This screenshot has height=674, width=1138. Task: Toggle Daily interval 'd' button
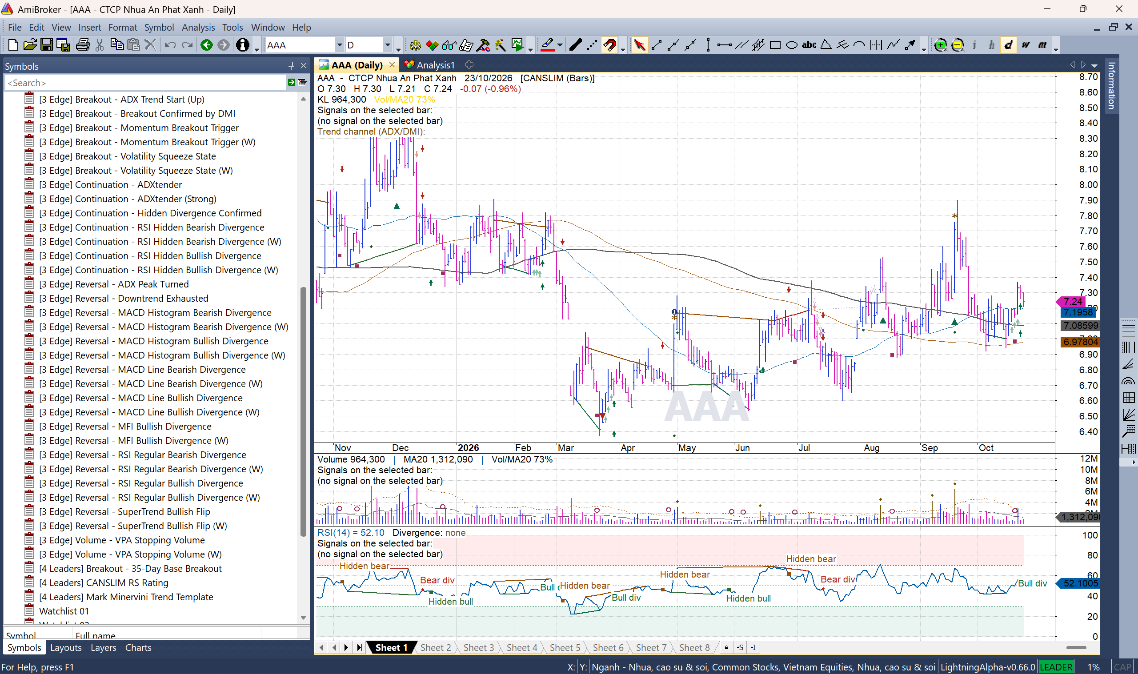1009,45
